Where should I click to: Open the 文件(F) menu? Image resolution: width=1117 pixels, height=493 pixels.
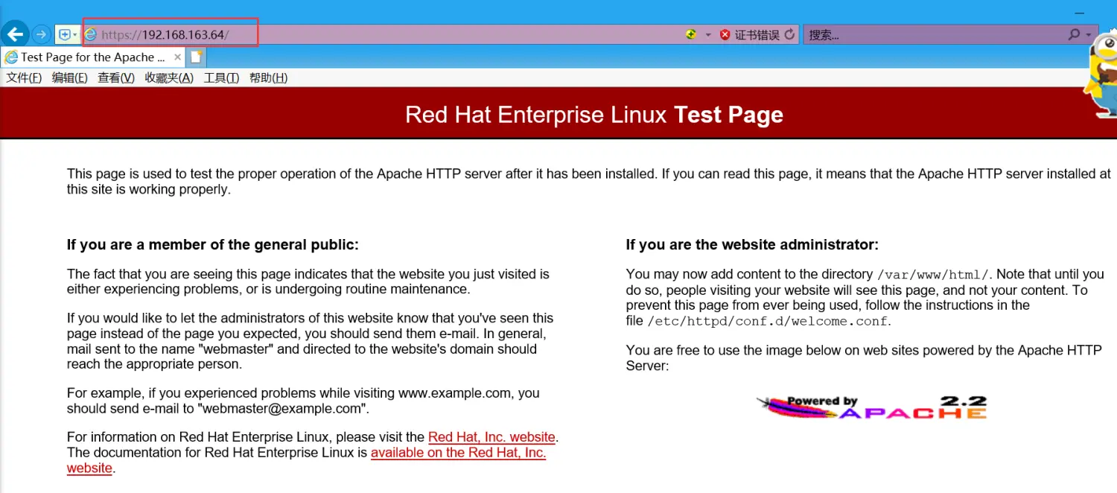pyautogui.click(x=24, y=77)
